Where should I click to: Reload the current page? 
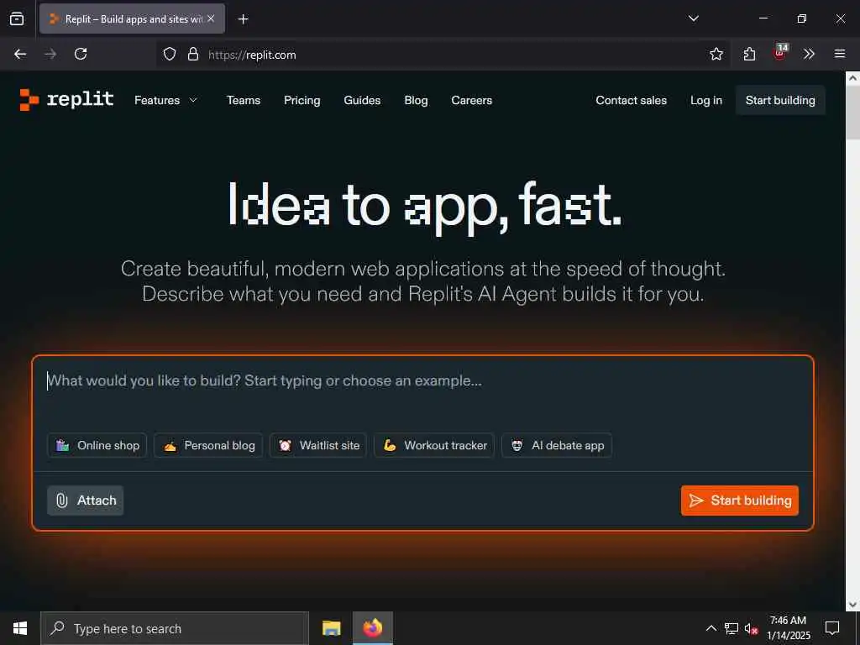tap(81, 54)
